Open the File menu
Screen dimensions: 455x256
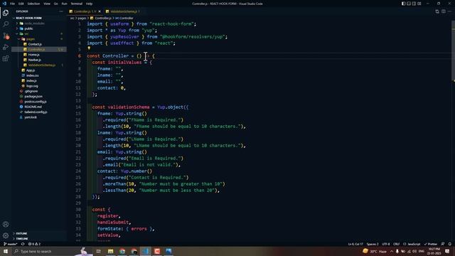tap(13, 4)
